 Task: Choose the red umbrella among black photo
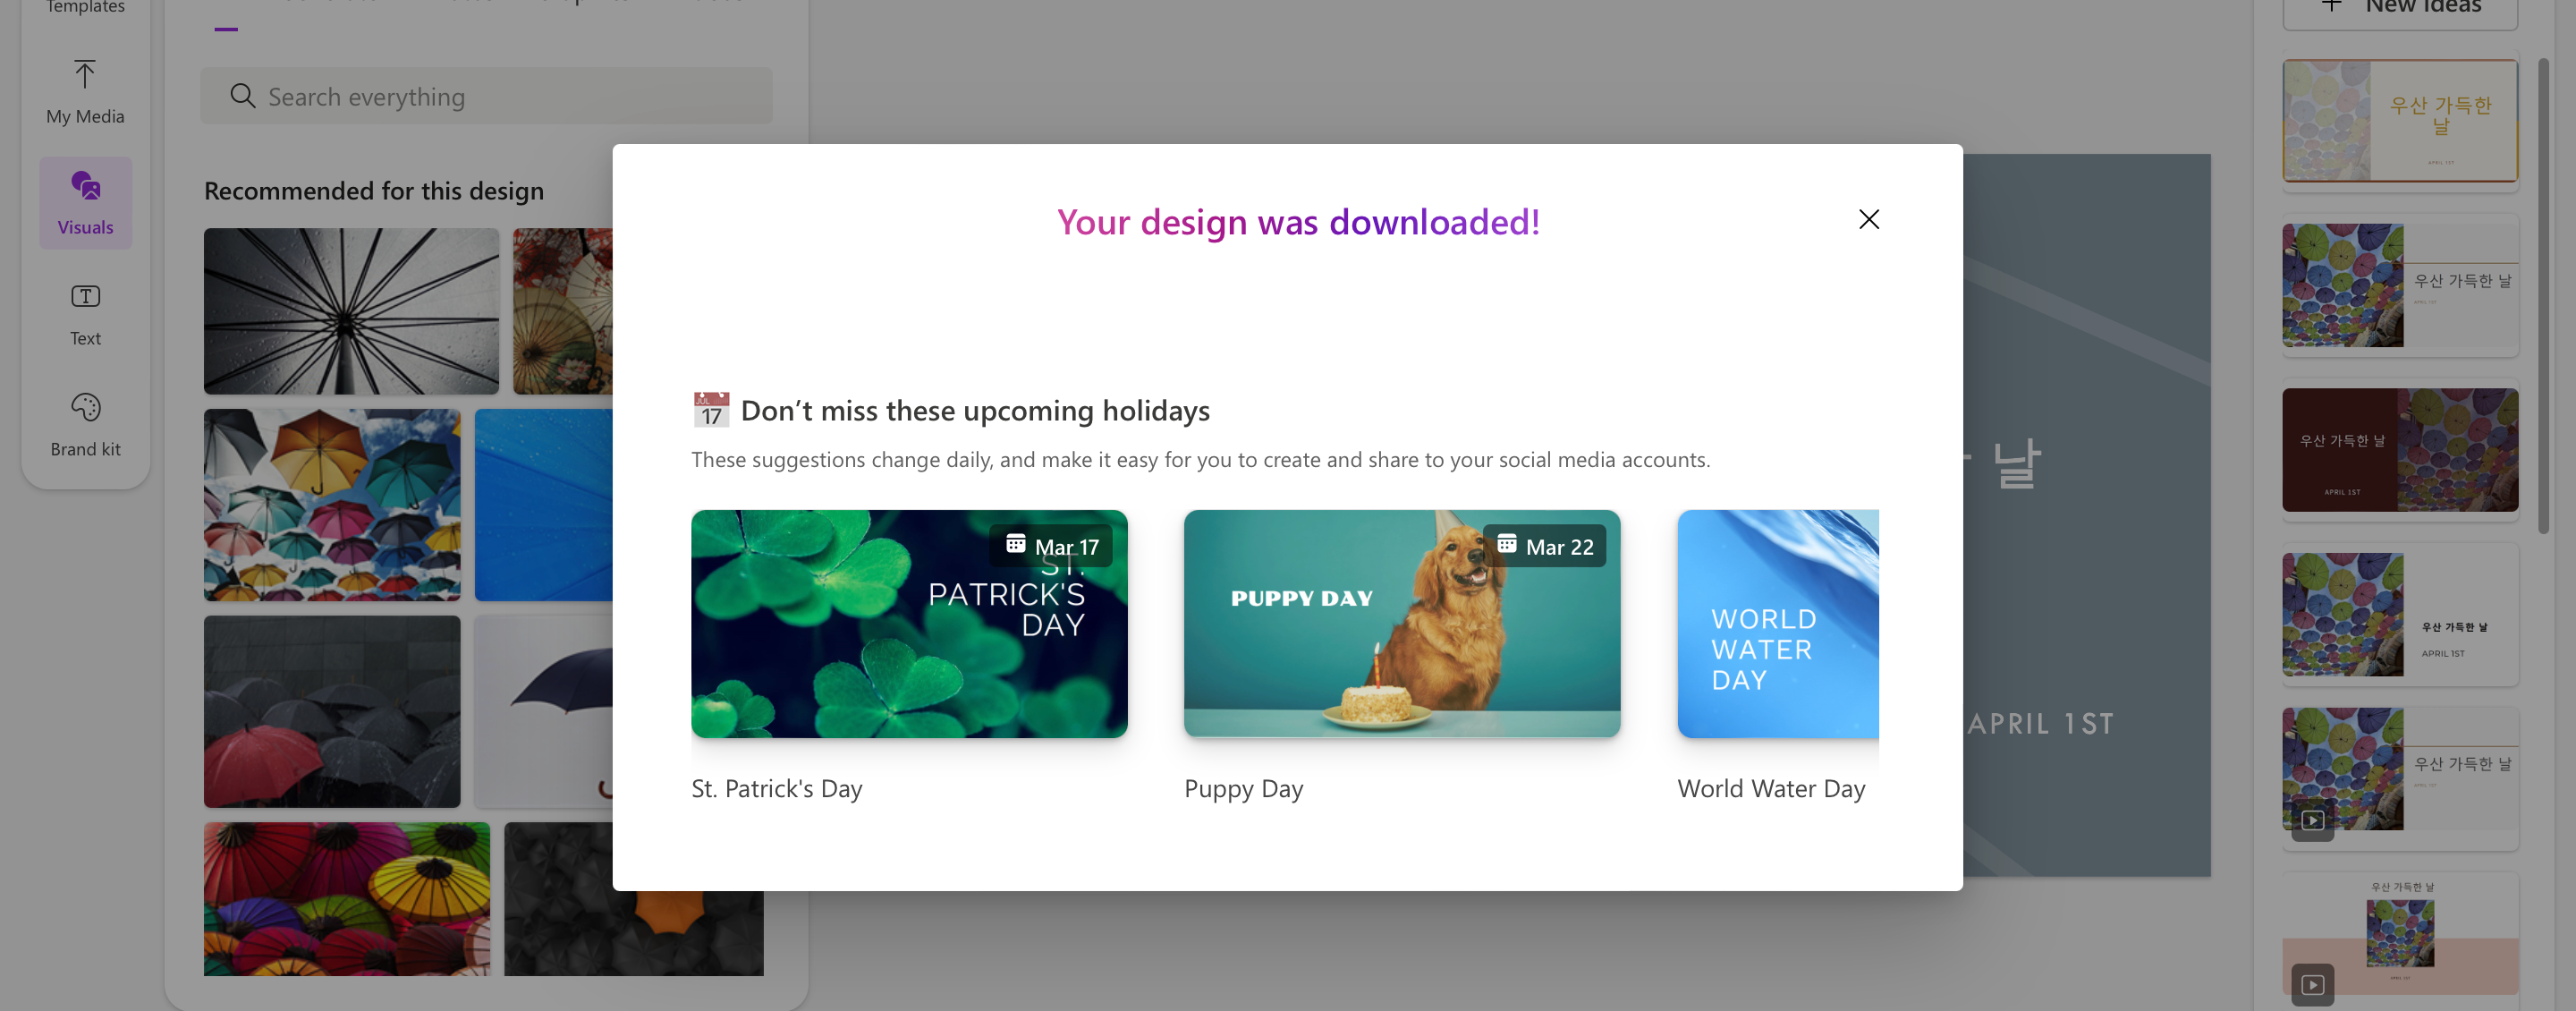click(332, 711)
